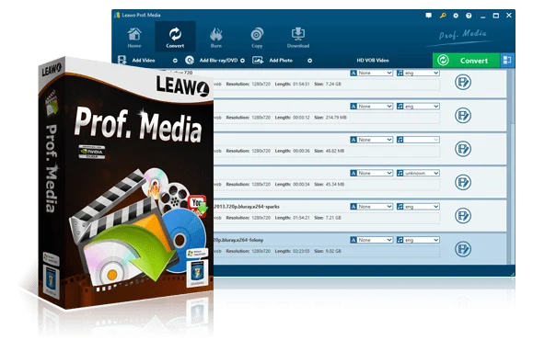
Task: Edit the 7.24 GB video via edit icon
Action: (x=463, y=82)
